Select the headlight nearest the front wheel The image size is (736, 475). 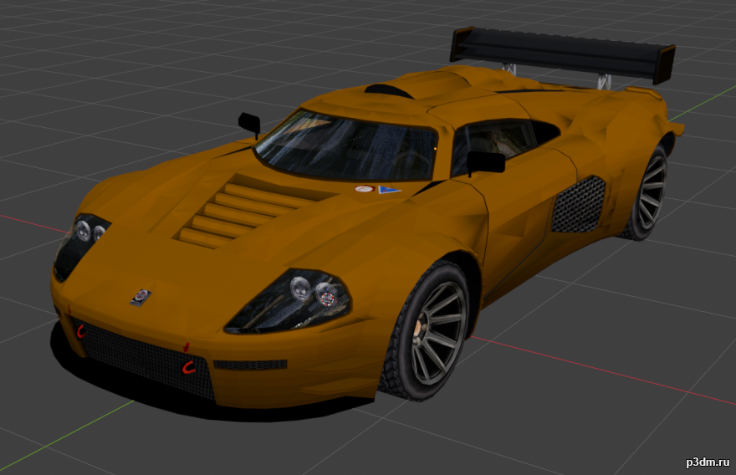289,301
